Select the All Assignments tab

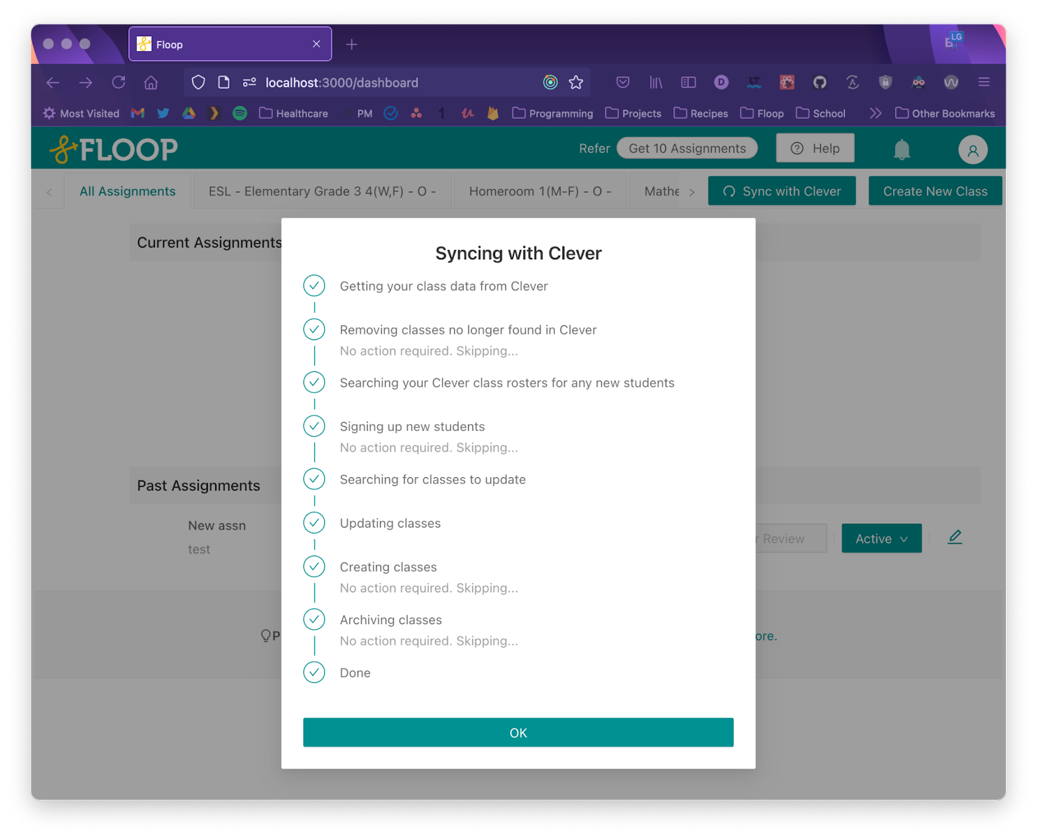click(x=128, y=191)
